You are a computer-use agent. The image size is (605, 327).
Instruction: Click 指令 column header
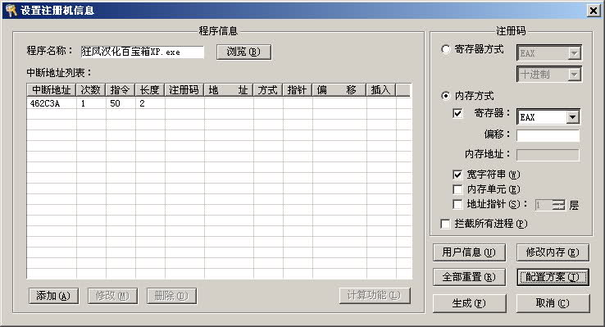(120, 90)
